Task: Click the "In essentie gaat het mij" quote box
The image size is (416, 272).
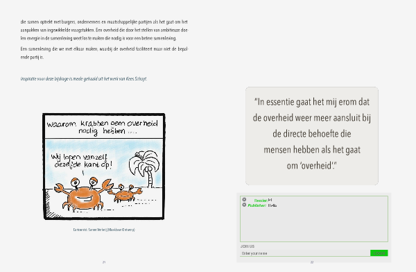Action: coord(312,136)
